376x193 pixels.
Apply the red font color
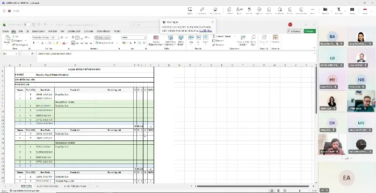64,43
